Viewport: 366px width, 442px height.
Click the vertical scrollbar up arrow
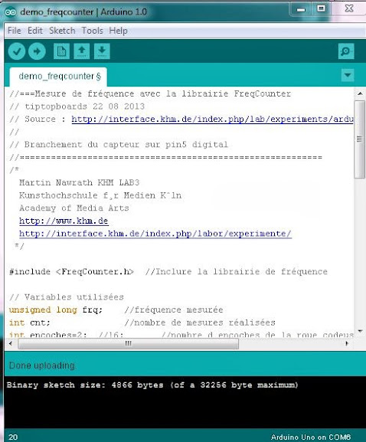(360, 93)
